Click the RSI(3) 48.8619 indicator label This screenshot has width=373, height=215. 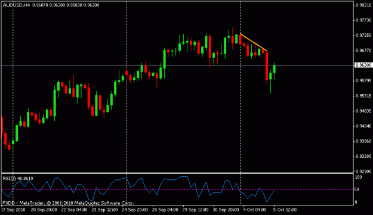[x=18, y=179]
